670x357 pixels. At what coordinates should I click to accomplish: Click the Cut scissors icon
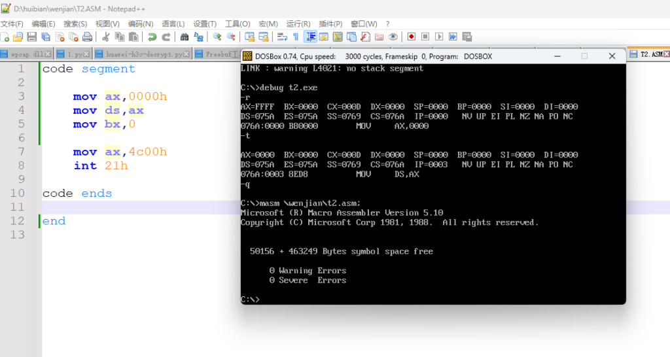(105, 37)
